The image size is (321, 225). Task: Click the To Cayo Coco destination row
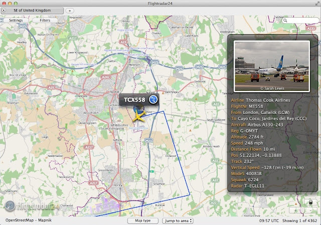pyautogui.click(x=269, y=119)
